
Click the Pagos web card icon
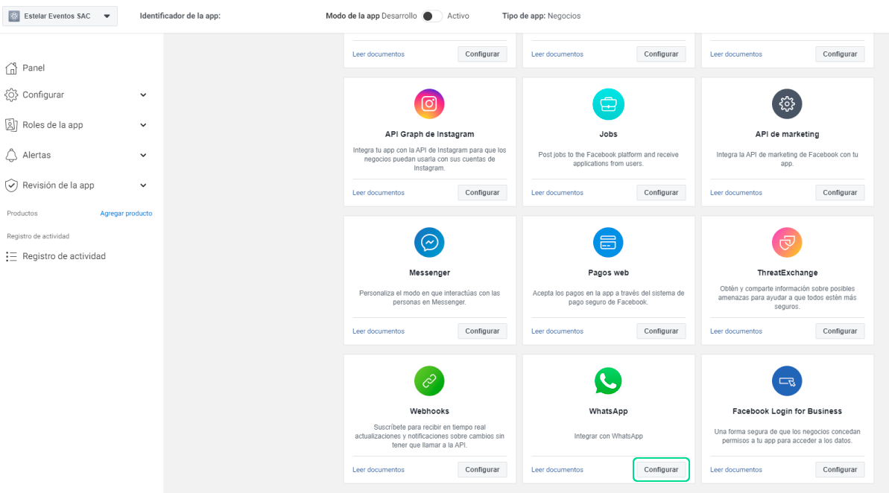pos(608,243)
